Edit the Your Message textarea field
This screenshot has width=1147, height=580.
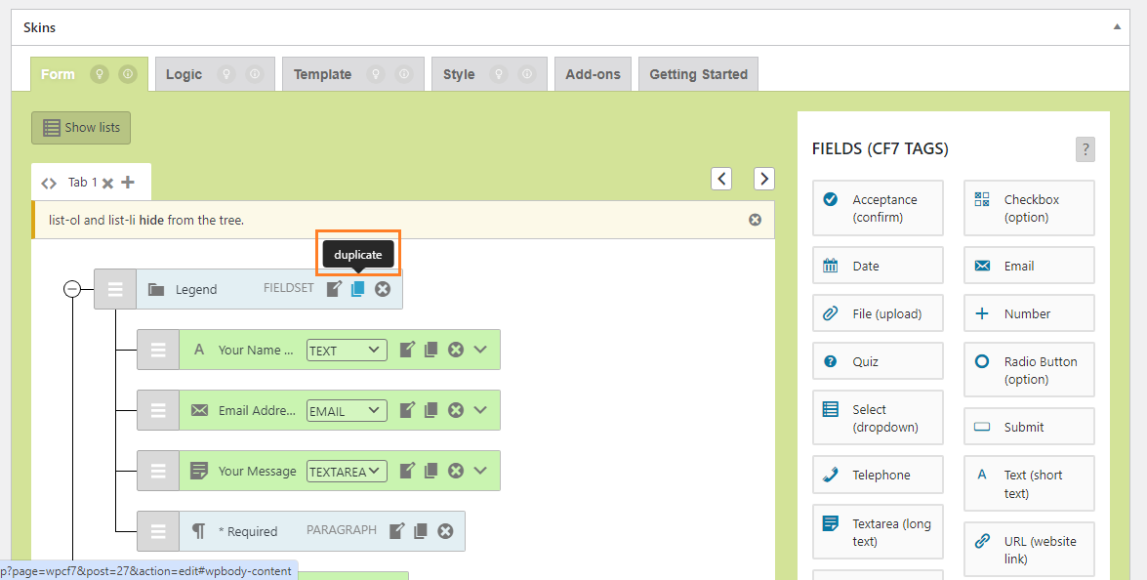407,471
